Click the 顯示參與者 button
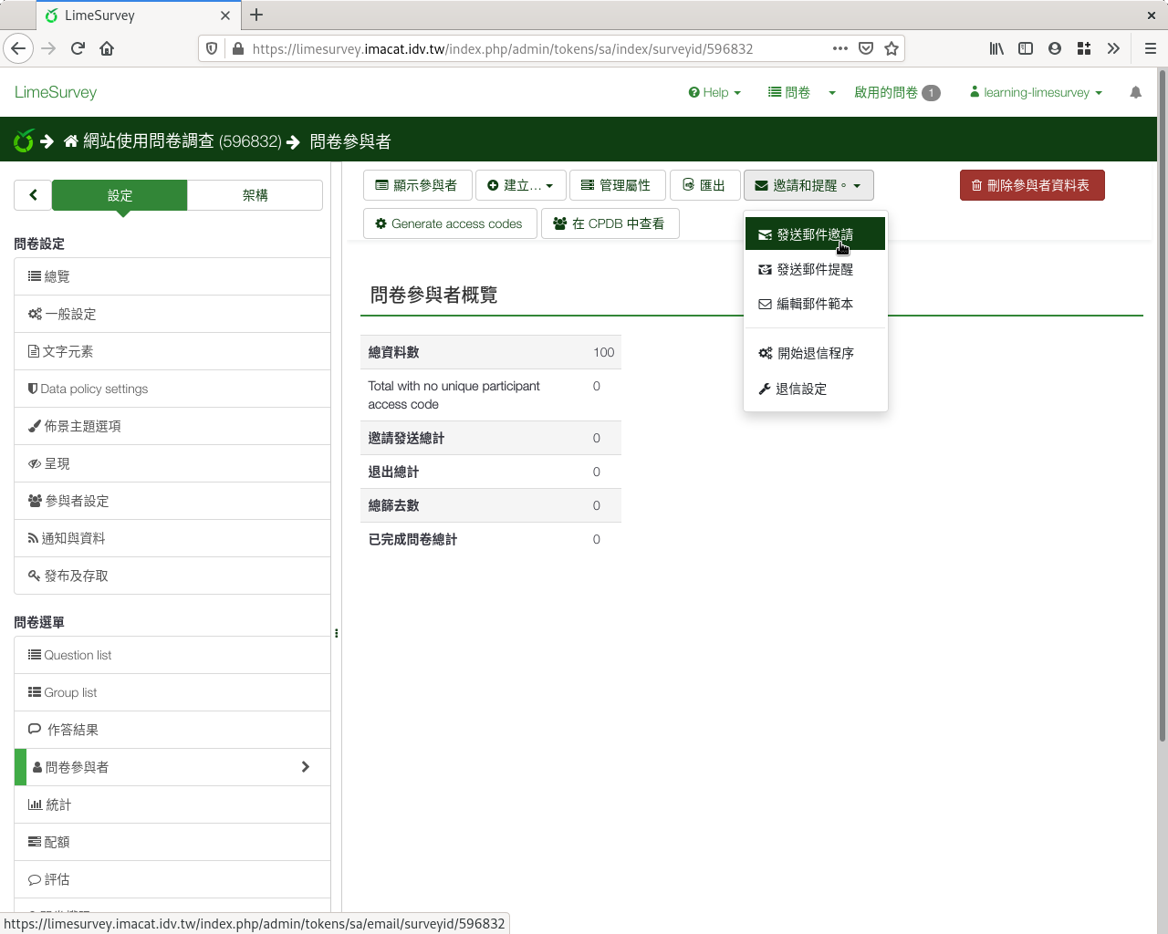Image resolution: width=1168 pixels, height=934 pixels. [417, 185]
